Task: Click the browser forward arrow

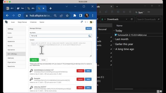Action: point(13,16)
